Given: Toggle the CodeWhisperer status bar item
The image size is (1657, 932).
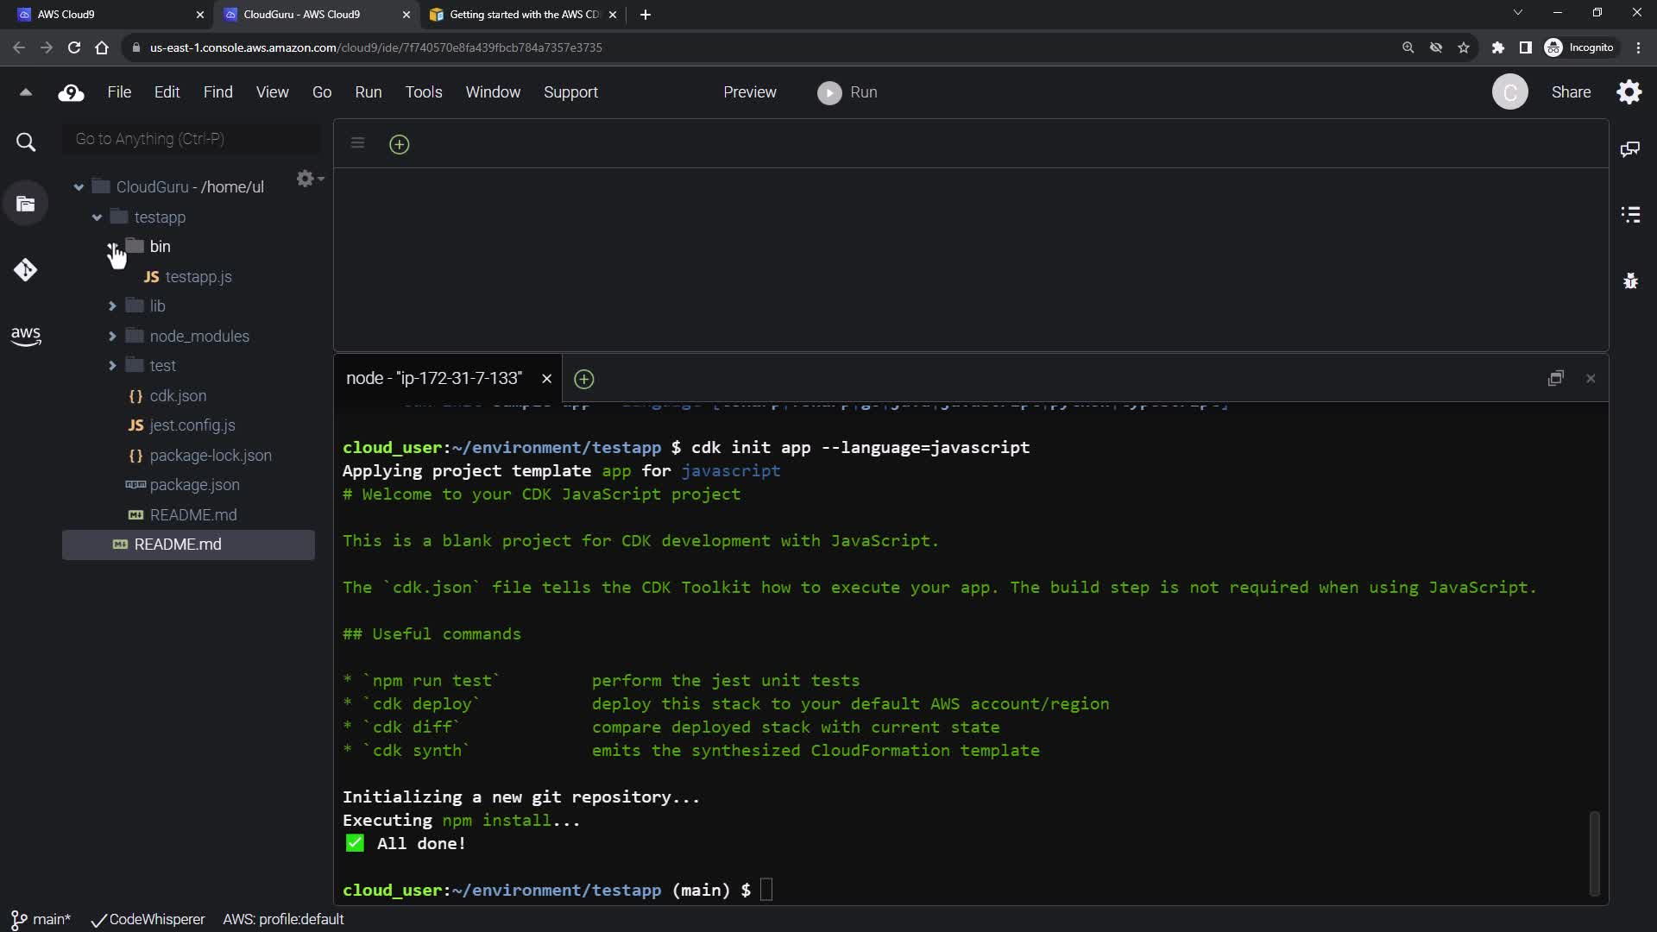Looking at the screenshot, I should click(x=148, y=920).
